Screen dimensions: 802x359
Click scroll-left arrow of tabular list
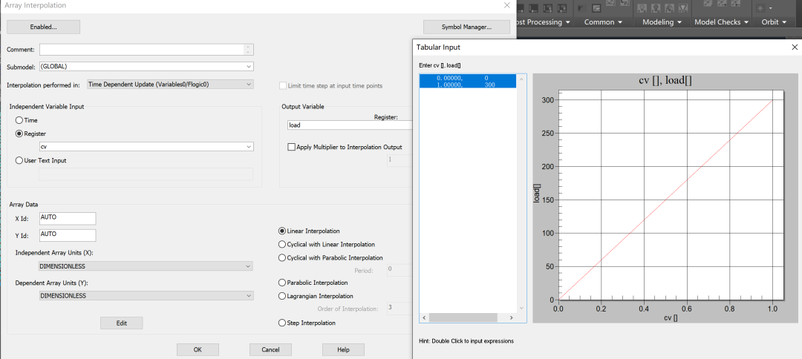tap(425, 317)
